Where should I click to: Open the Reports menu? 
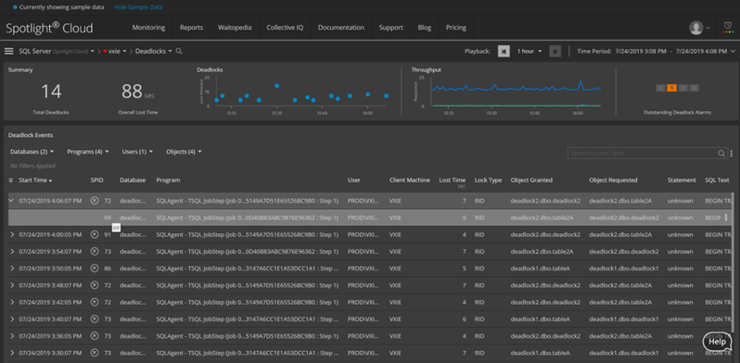coord(191,28)
